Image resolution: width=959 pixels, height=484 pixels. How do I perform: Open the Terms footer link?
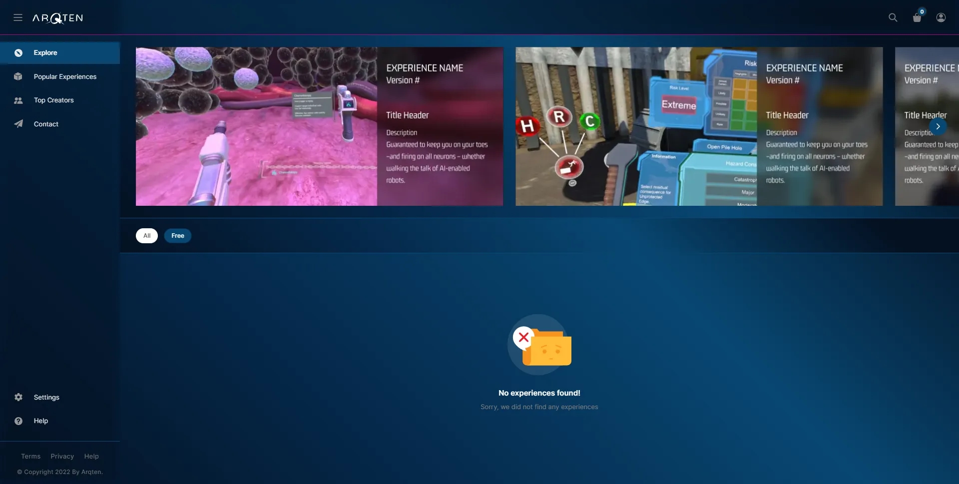point(30,456)
